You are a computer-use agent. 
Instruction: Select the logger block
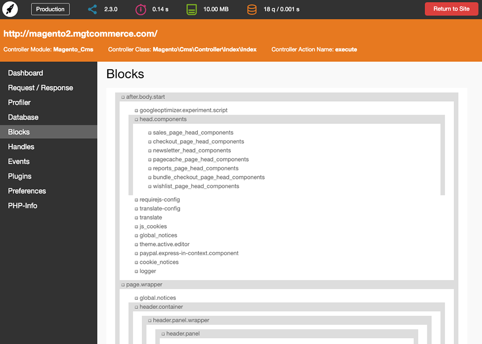pyautogui.click(x=148, y=271)
